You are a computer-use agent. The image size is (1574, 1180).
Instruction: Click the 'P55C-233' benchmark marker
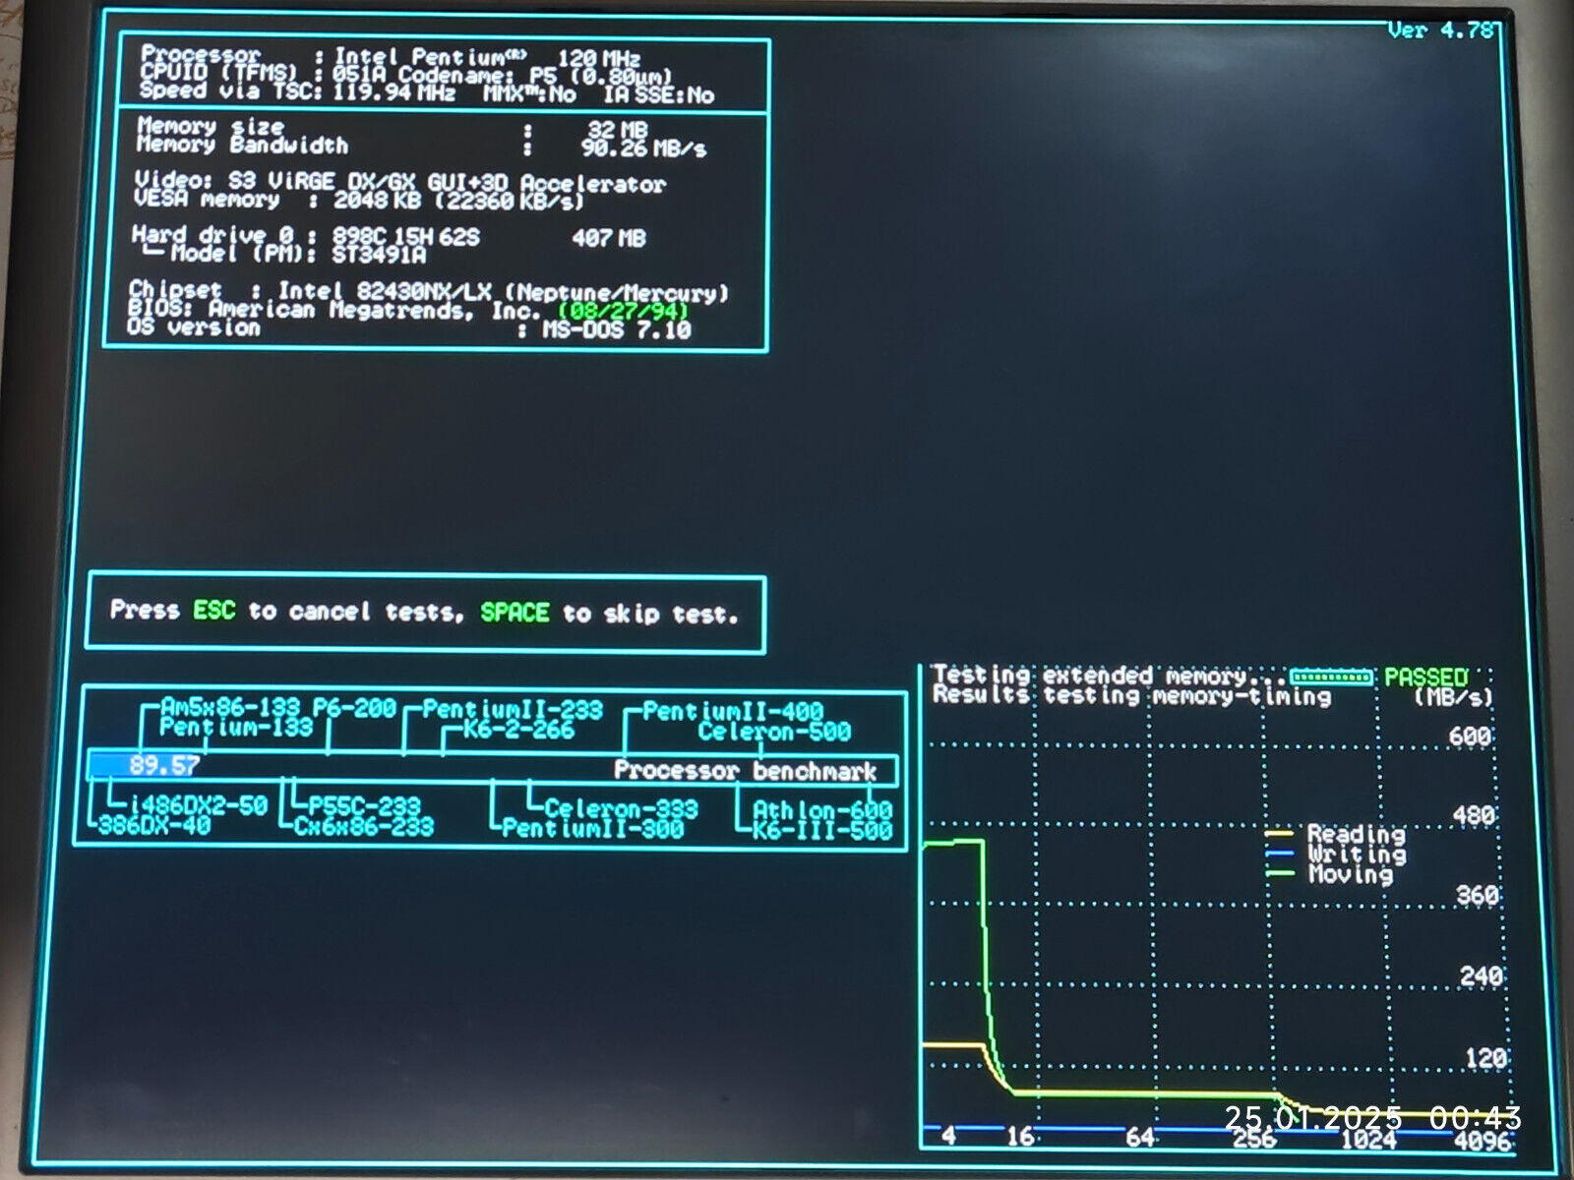[364, 807]
